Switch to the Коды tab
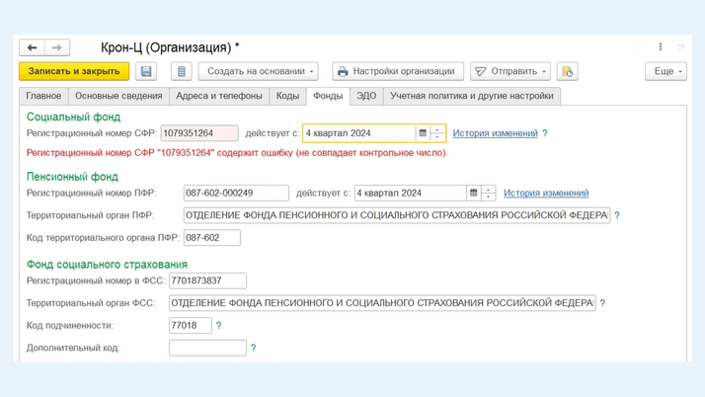 point(287,96)
